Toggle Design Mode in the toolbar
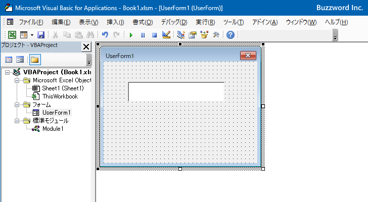 coord(166,35)
